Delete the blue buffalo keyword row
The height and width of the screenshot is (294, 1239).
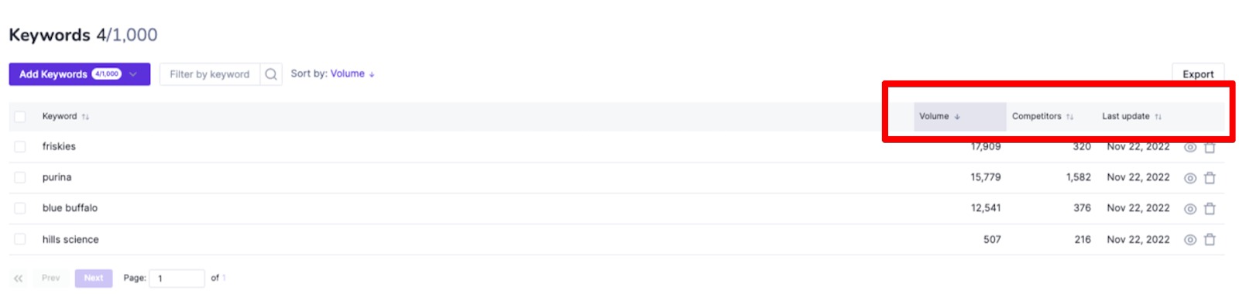click(x=1210, y=209)
